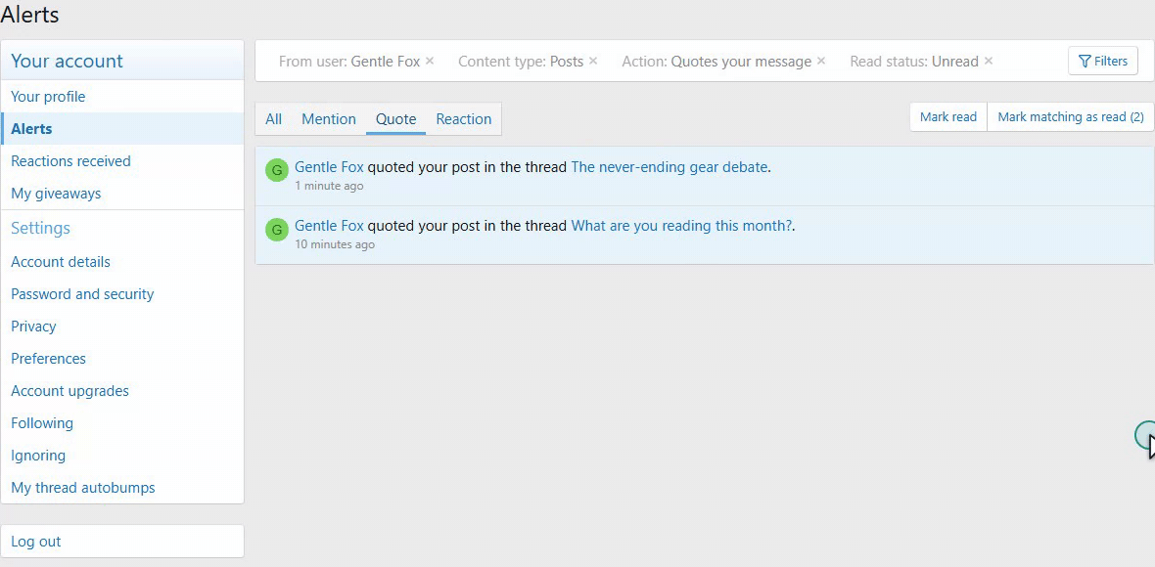Switch to the All alerts tab
The height and width of the screenshot is (567, 1155).
(x=273, y=119)
